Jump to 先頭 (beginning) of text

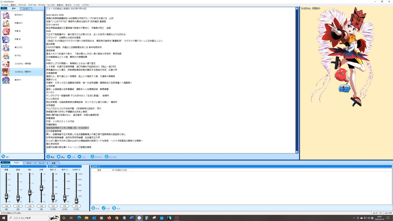71,157
